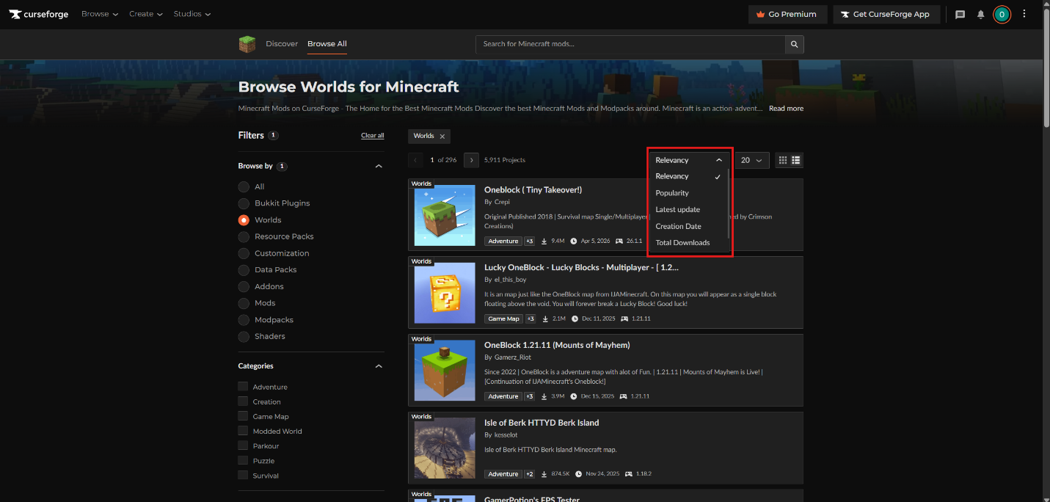Select the Worlds radio button
This screenshot has width=1050, height=502.
[244, 219]
